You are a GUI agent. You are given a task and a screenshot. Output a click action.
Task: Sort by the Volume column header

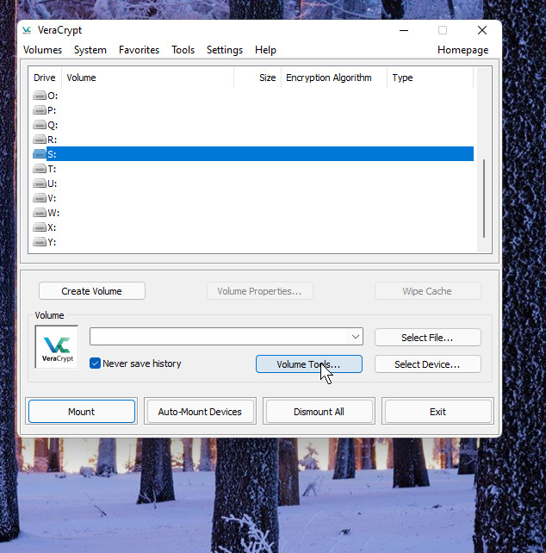(x=148, y=78)
